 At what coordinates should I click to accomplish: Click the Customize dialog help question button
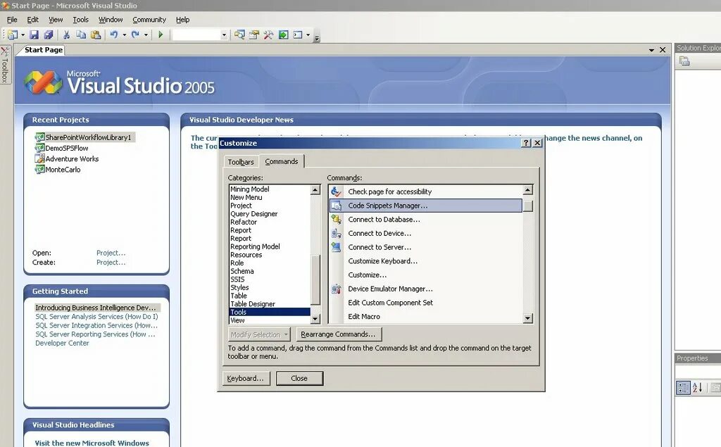[x=526, y=143]
